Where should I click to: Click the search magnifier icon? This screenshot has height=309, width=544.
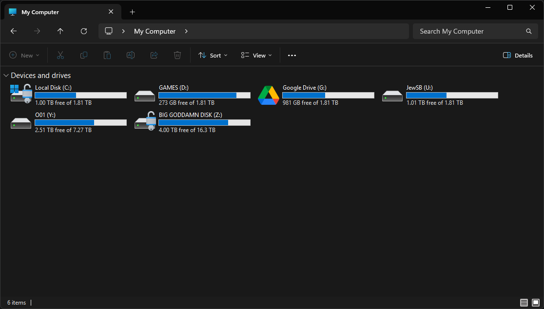click(529, 31)
